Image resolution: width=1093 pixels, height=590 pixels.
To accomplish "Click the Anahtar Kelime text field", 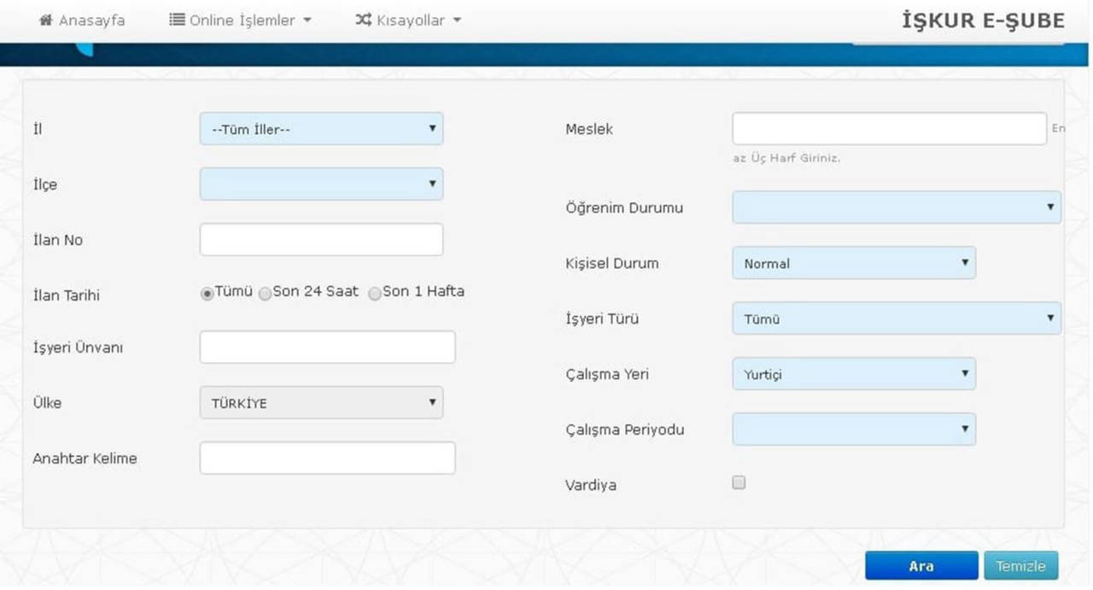I will 327,459.
